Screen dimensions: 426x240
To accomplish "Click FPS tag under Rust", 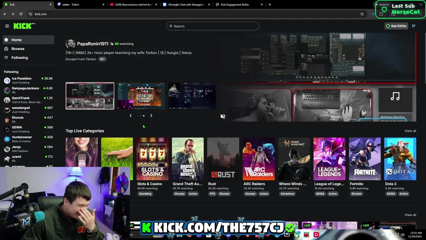I will click(x=212, y=194).
